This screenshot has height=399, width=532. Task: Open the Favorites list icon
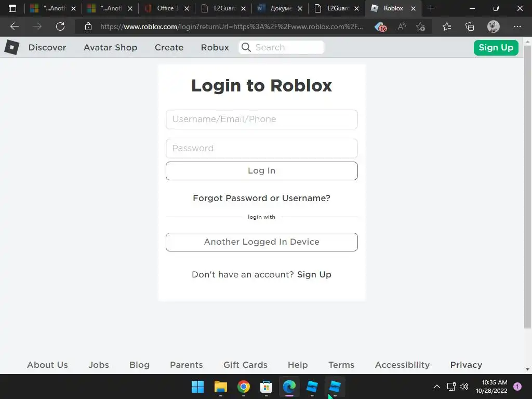tap(446, 26)
